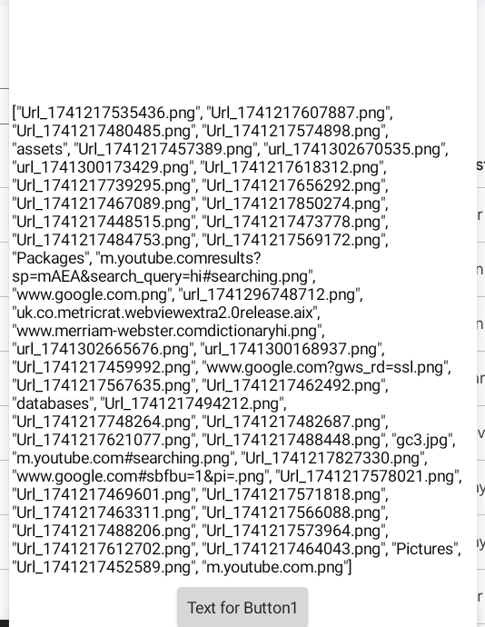Select 'www.google.com#sbfbu=1&pi=.png' text

click(x=141, y=477)
